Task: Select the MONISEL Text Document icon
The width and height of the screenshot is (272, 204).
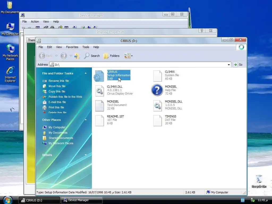Action: coord(100,105)
